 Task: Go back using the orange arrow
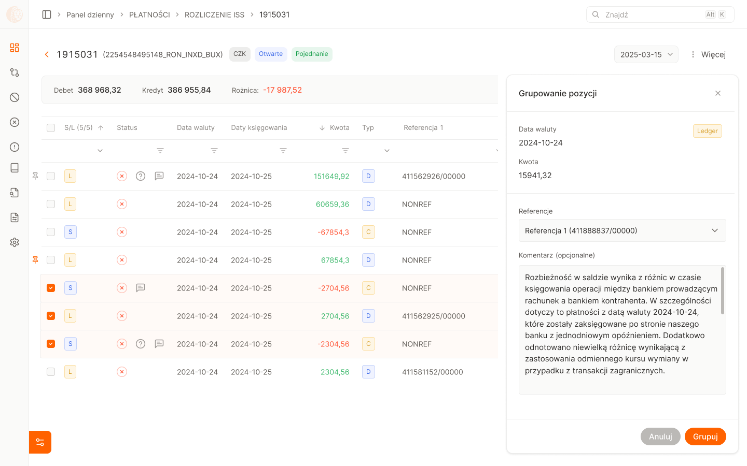[x=47, y=54]
